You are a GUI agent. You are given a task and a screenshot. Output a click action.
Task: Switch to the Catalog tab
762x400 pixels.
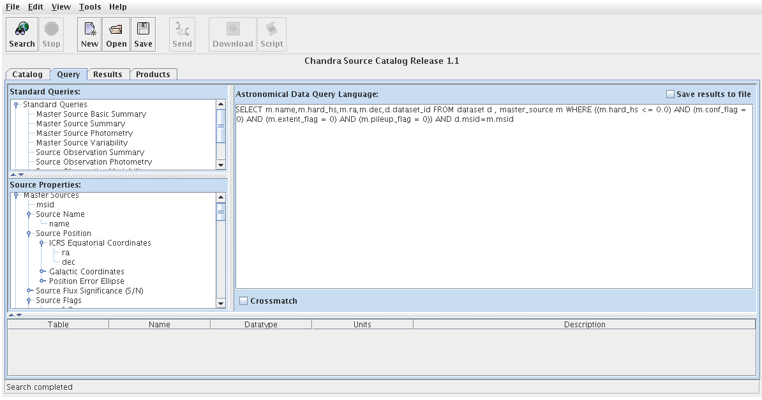(27, 75)
